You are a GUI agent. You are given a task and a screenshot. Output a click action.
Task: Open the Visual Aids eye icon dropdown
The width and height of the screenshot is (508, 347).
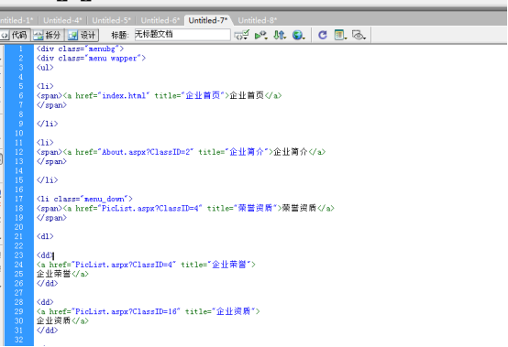tap(359, 35)
